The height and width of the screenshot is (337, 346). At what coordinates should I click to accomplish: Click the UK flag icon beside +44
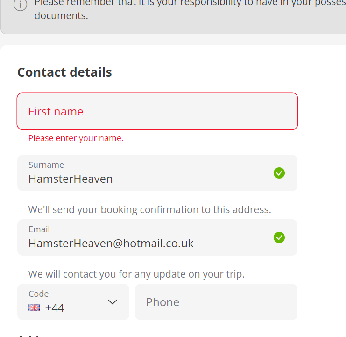[x=34, y=308]
